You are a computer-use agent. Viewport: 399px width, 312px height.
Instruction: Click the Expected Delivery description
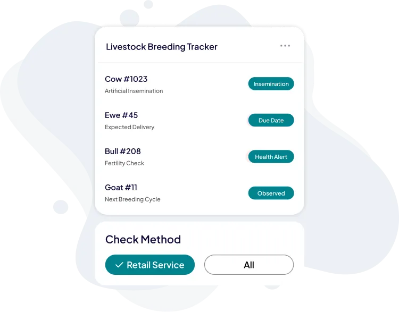[129, 127]
